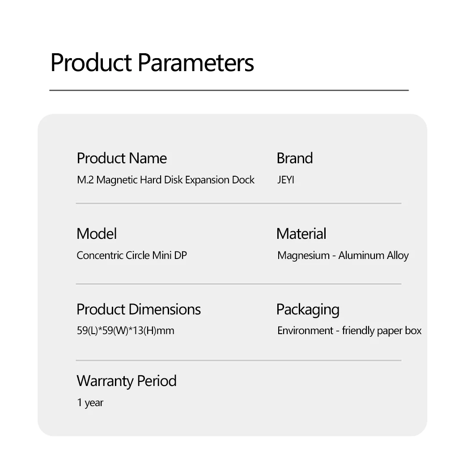Click the dark line under the main heading
The height and width of the screenshot is (458, 458).
click(x=229, y=90)
